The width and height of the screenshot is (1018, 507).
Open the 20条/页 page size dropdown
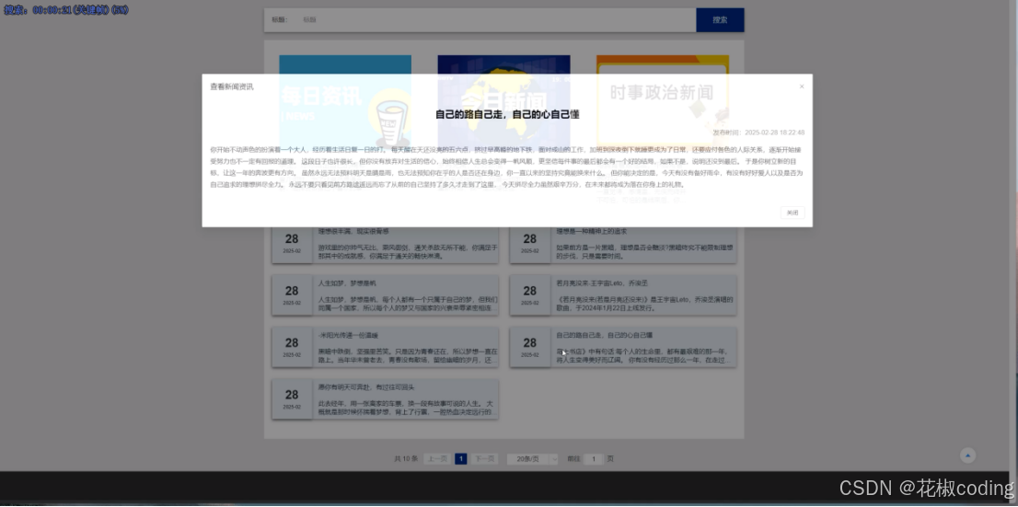click(x=532, y=459)
